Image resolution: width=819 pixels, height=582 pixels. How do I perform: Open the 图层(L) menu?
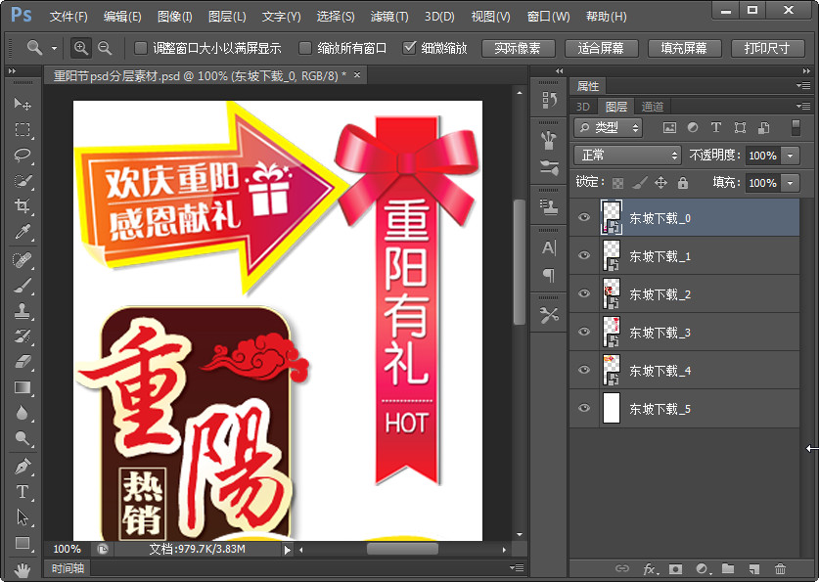227,17
